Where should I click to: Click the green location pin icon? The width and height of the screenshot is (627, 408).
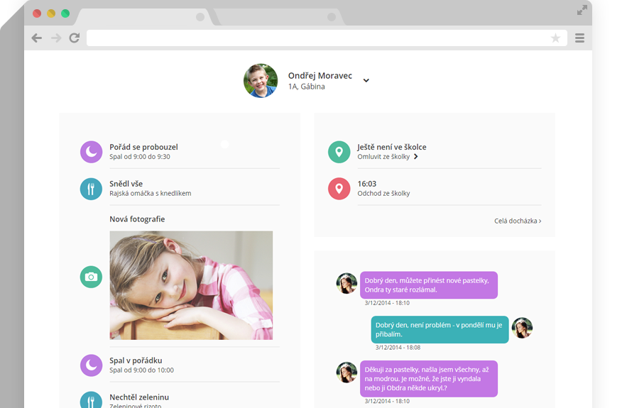[339, 152]
